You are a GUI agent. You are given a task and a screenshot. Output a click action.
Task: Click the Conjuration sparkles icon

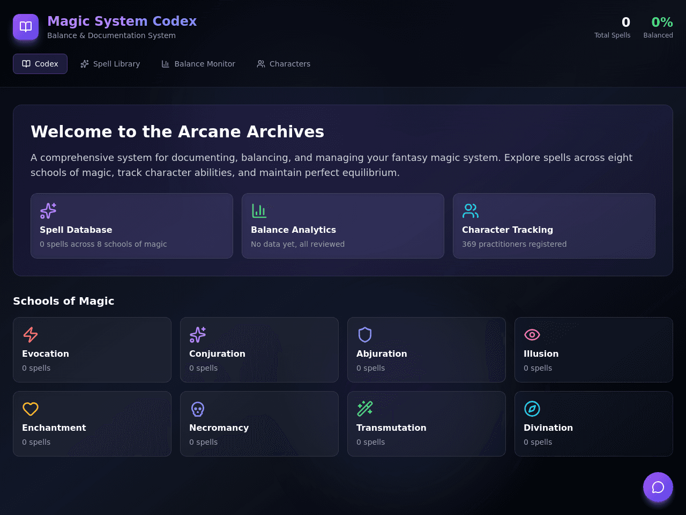click(198, 335)
